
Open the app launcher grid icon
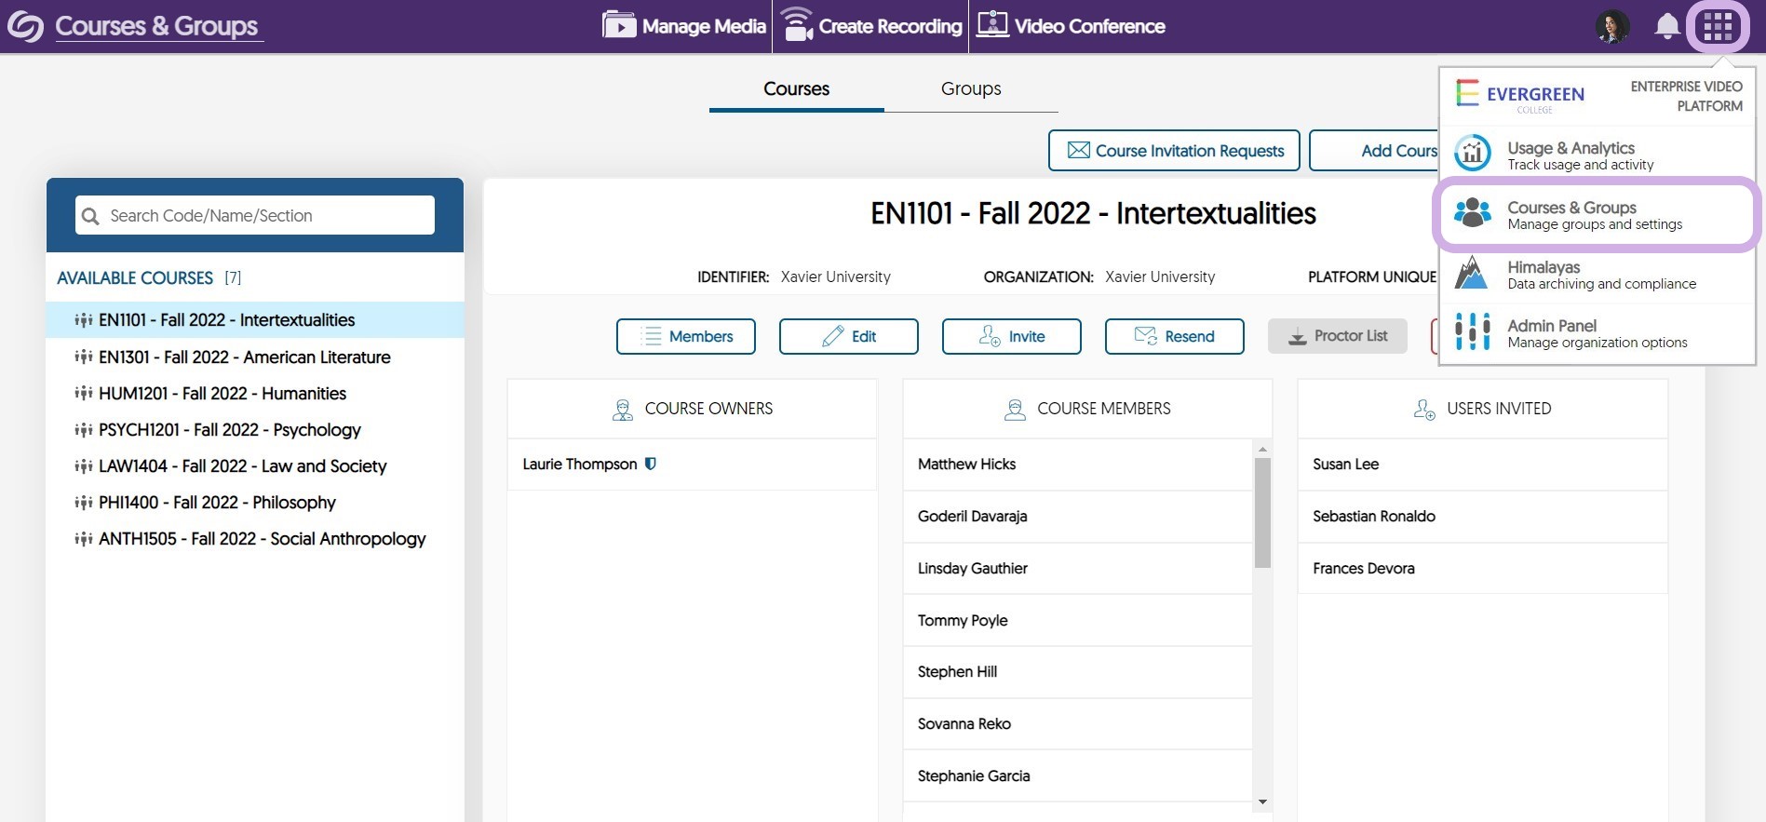(x=1718, y=27)
